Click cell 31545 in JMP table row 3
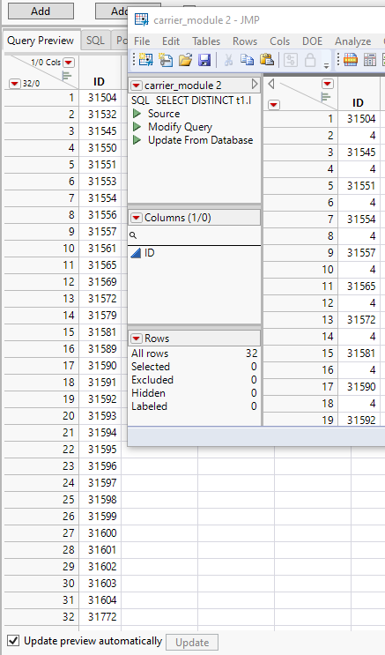Image resolution: width=385 pixels, height=655 pixels. pyautogui.click(x=361, y=153)
